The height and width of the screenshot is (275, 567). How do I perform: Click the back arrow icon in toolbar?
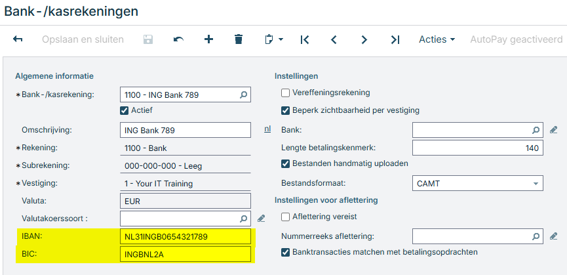coord(18,39)
